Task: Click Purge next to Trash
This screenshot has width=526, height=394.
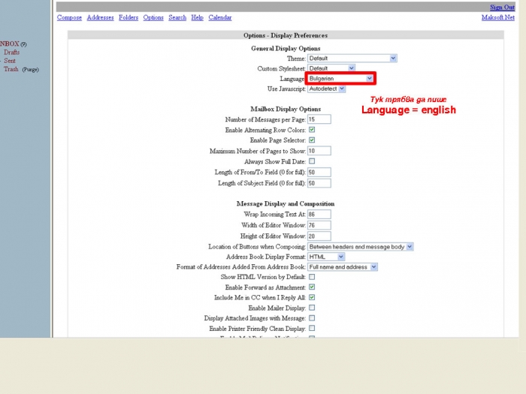Action: [30, 70]
